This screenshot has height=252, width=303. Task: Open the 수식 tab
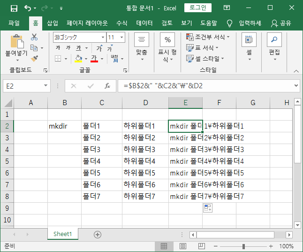coord(122,23)
